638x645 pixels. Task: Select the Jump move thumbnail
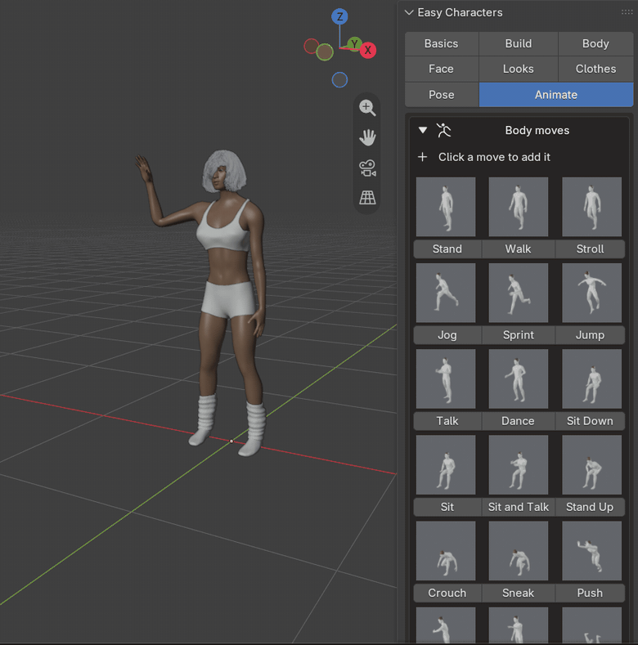point(591,293)
